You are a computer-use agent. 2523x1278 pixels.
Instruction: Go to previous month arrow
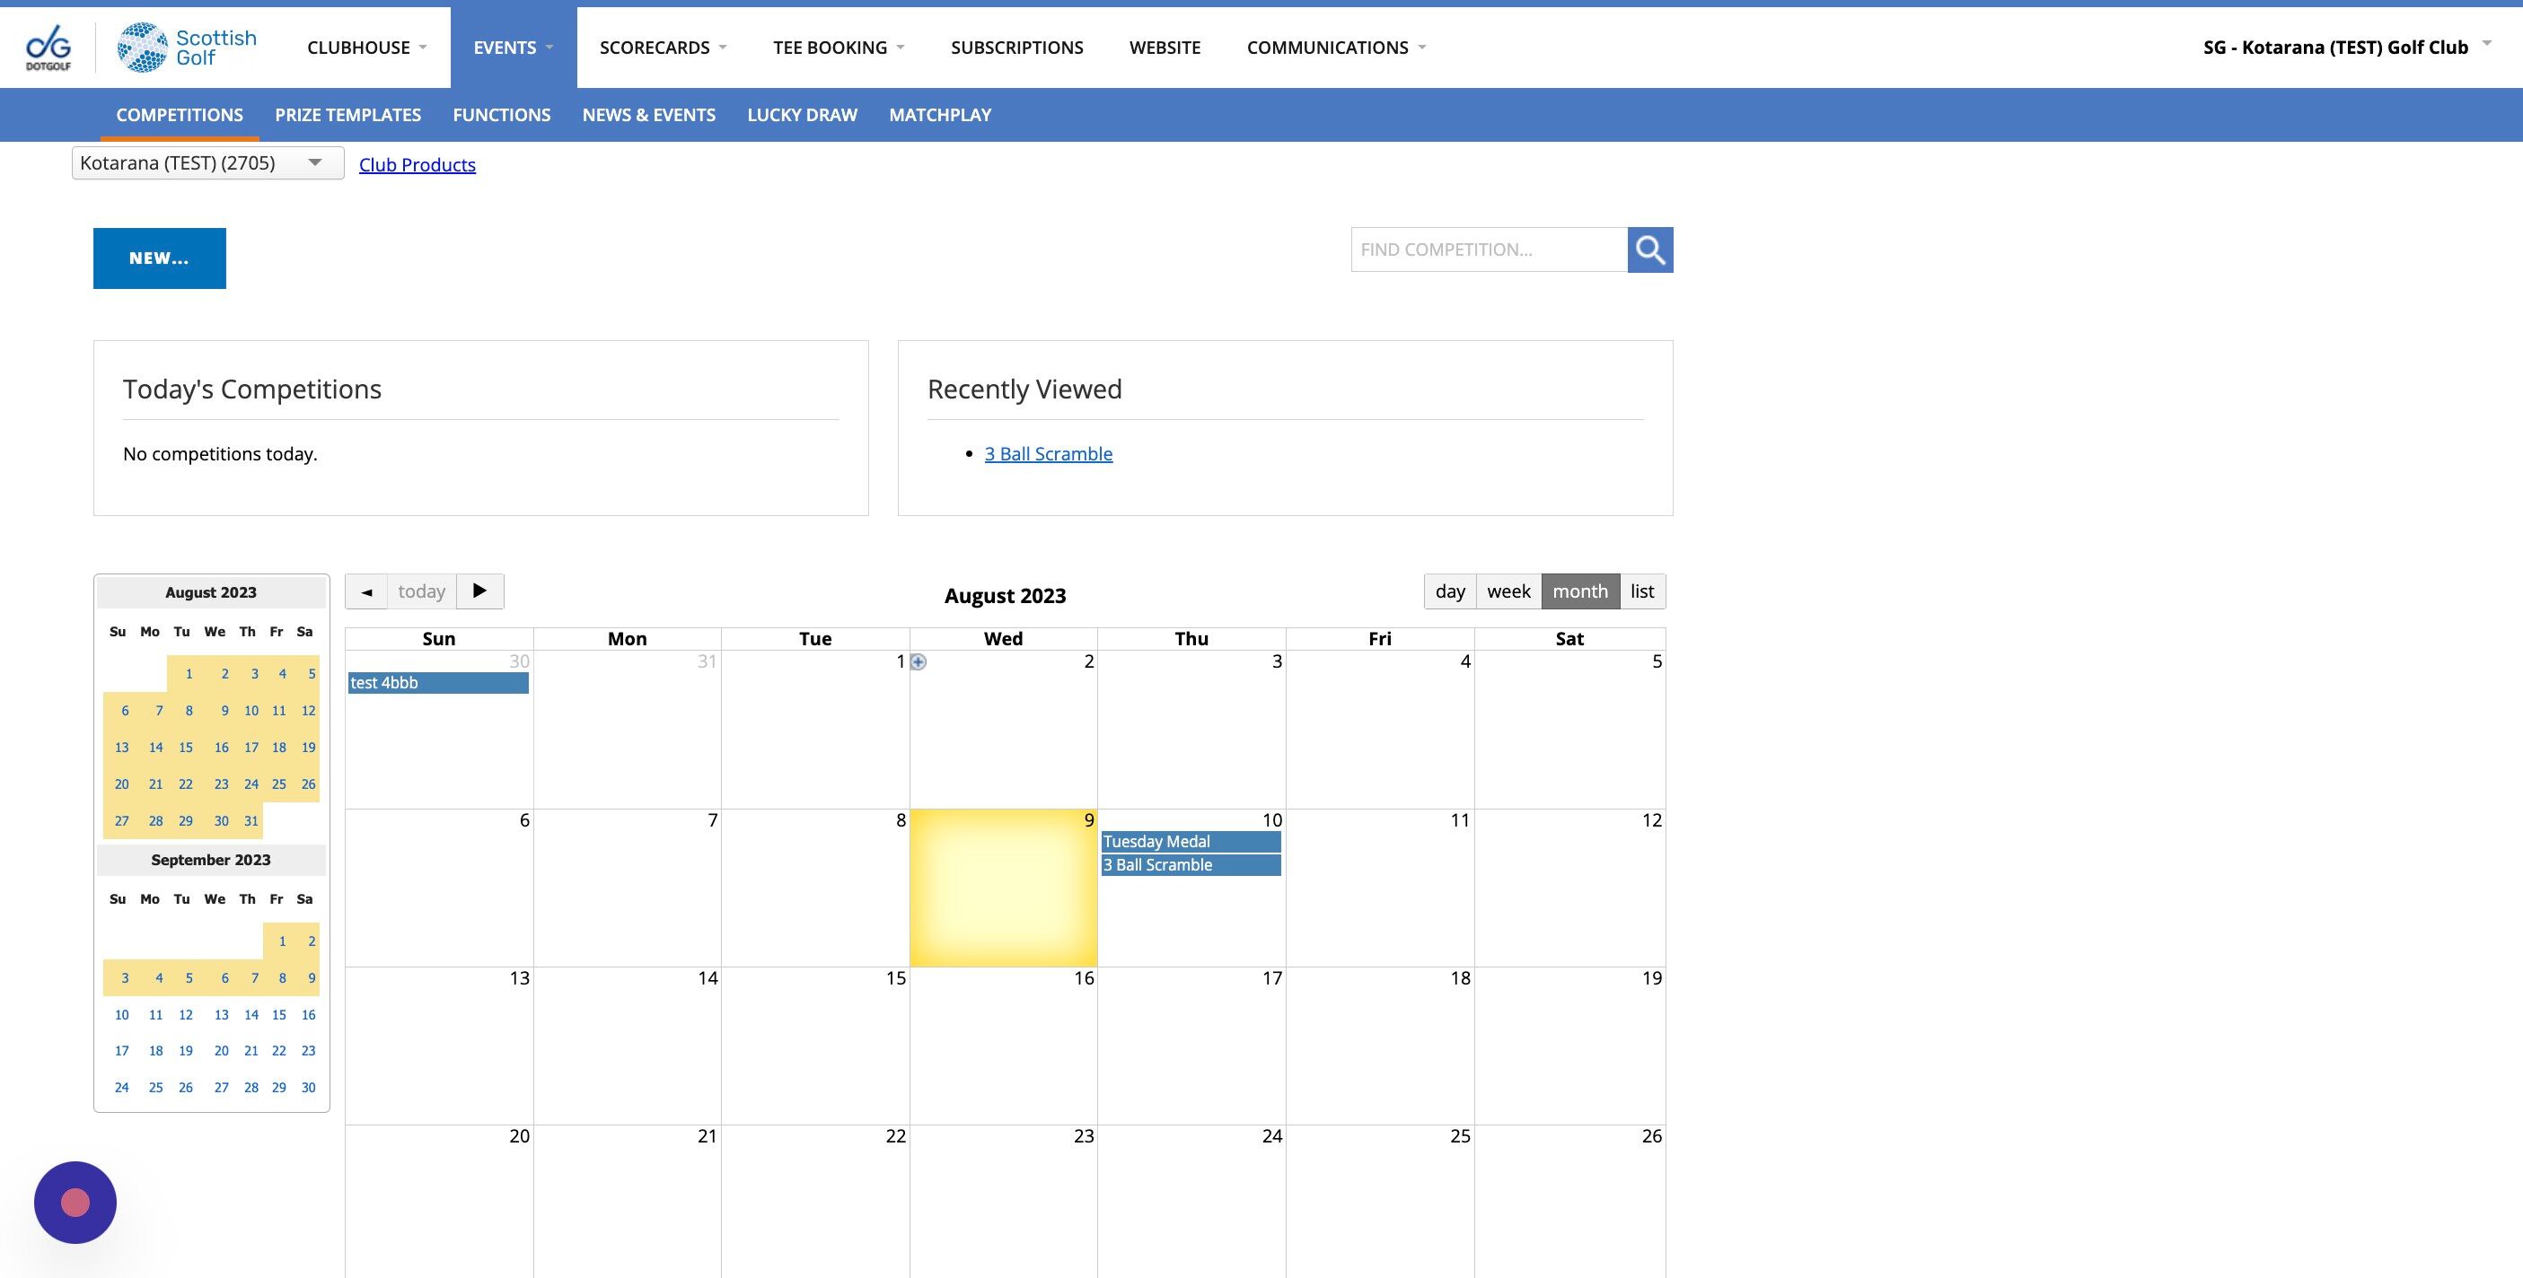366,591
